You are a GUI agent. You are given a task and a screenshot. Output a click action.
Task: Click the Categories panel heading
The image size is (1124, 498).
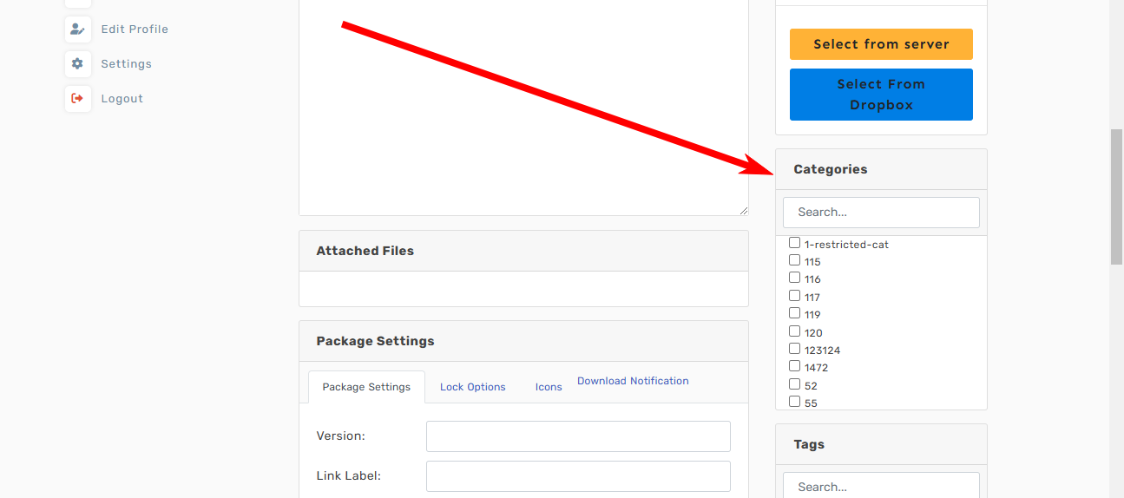click(x=881, y=169)
